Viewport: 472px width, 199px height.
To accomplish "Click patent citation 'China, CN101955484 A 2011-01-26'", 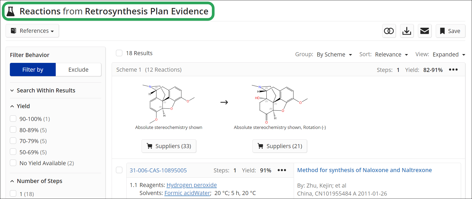I will tap(342, 193).
